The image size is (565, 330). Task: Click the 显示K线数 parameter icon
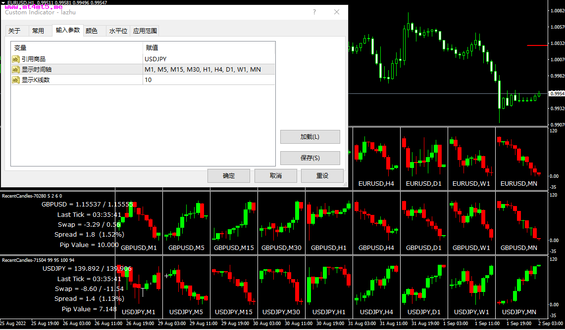(x=15, y=80)
